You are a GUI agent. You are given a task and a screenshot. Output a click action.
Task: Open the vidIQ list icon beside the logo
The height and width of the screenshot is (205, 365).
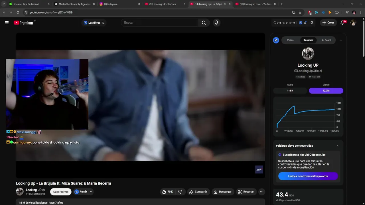pyautogui.click(x=305, y=23)
